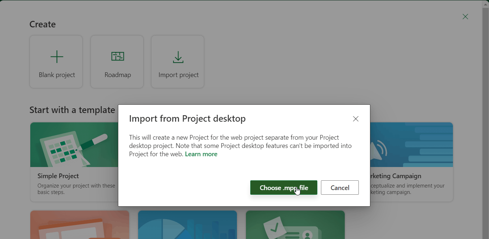489x239 pixels.
Task: Click the Simple Project description text
Action: point(76,189)
